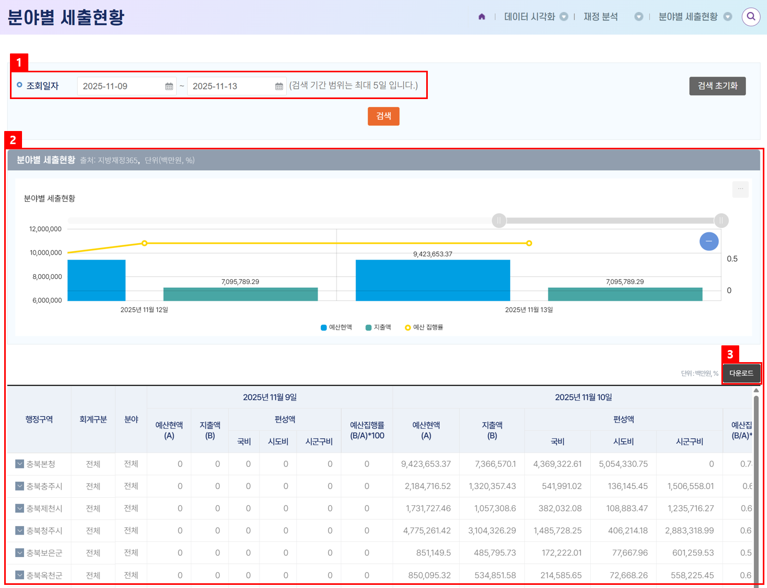The image size is (767, 588).
Task: Open the search magnifier icon
Action: point(751,17)
